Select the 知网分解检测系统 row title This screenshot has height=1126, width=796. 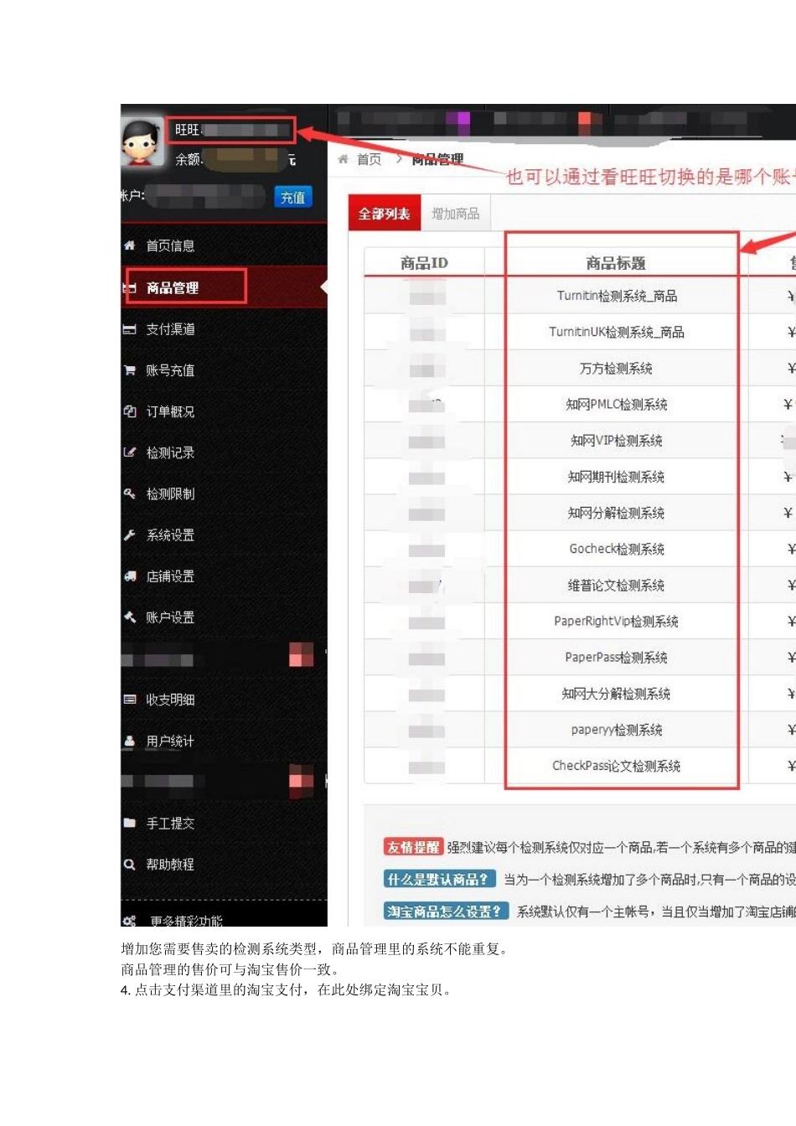tap(616, 513)
